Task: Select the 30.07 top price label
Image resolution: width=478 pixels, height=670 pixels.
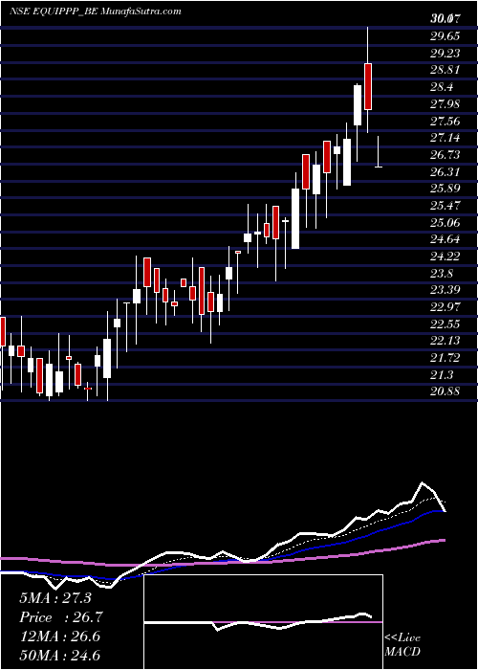Action: (x=445, y=19)
